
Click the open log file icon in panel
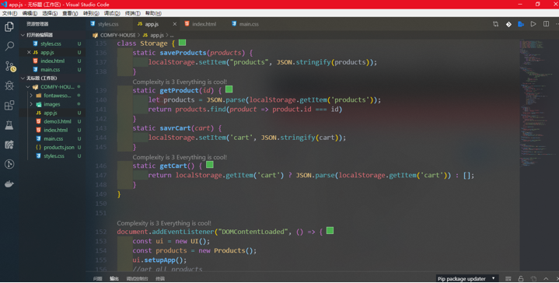coord(533,278)
